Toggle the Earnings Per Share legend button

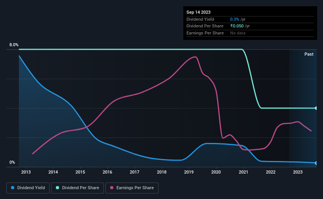point(132,188)
